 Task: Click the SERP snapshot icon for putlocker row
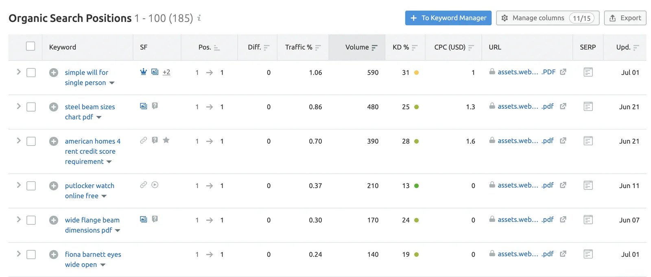(x=588, y=185)
